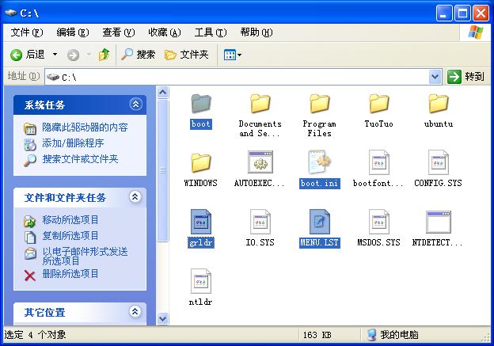Click the 选定 4 个对象 status text

point(35,335)
